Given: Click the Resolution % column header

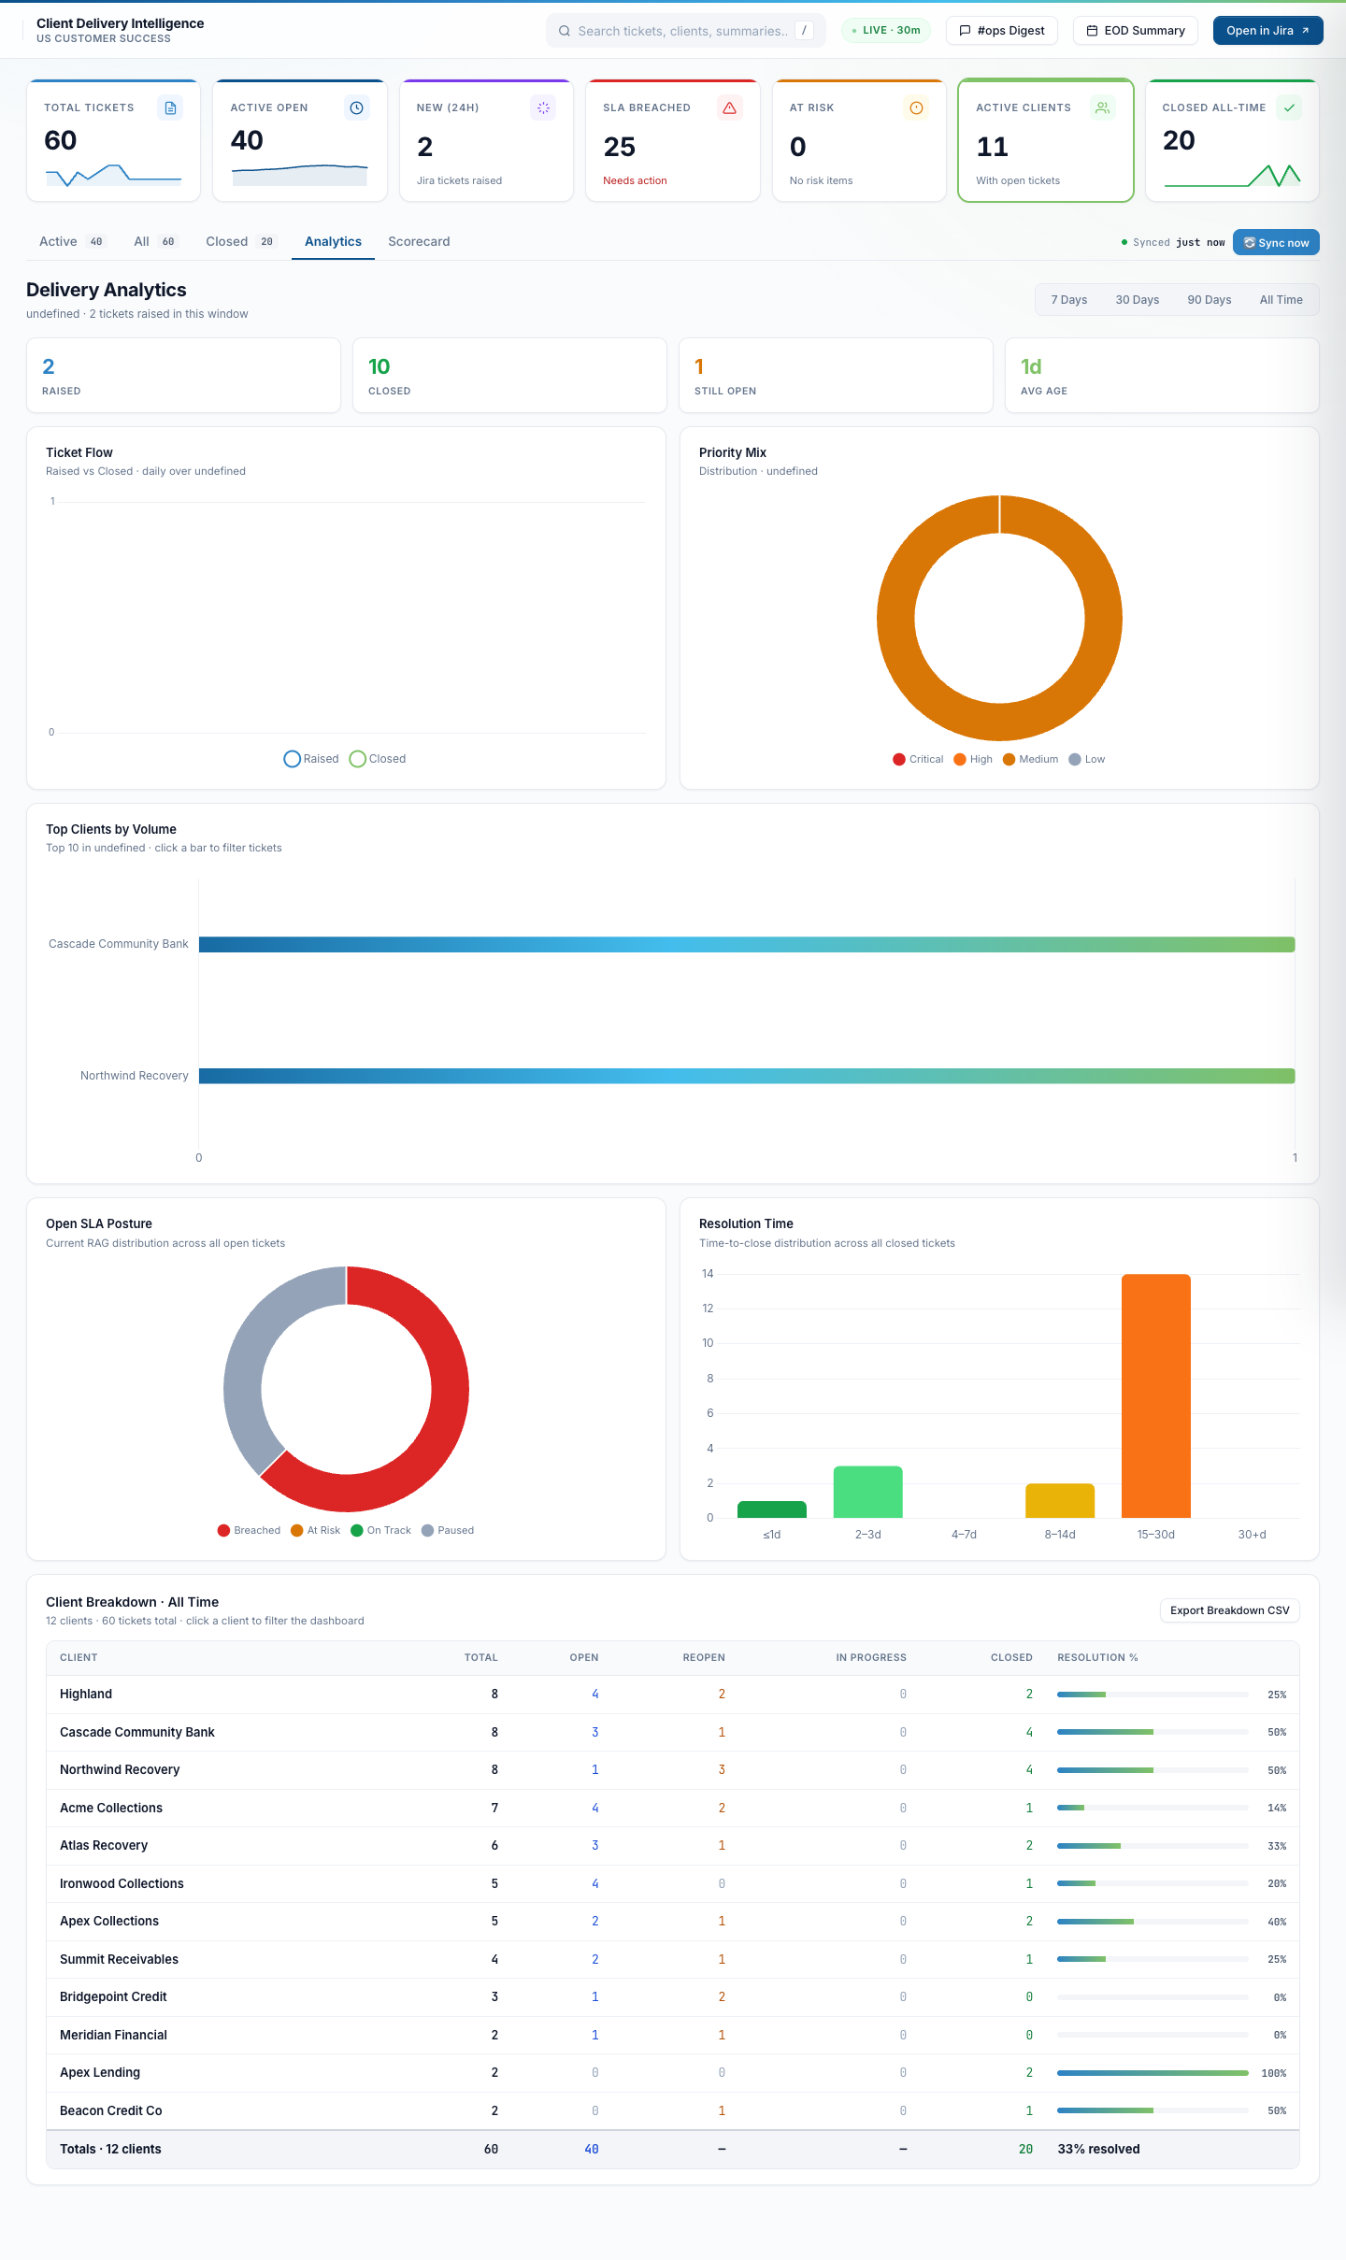Looking at the screenshot, I should 1097,1658.
